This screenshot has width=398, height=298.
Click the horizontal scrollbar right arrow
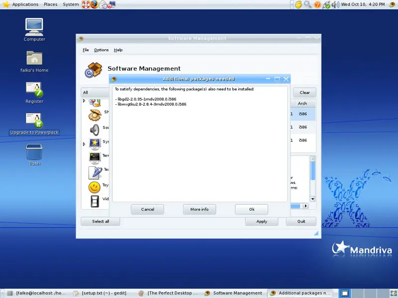point(306,206)
